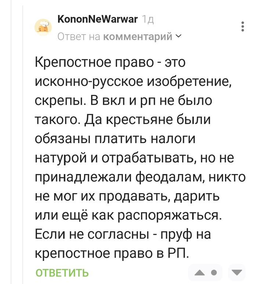The width and height of the screenshot is (257, 284).
Task: Upvote the comment with the up arrow
Action: (x=199, y=272)
